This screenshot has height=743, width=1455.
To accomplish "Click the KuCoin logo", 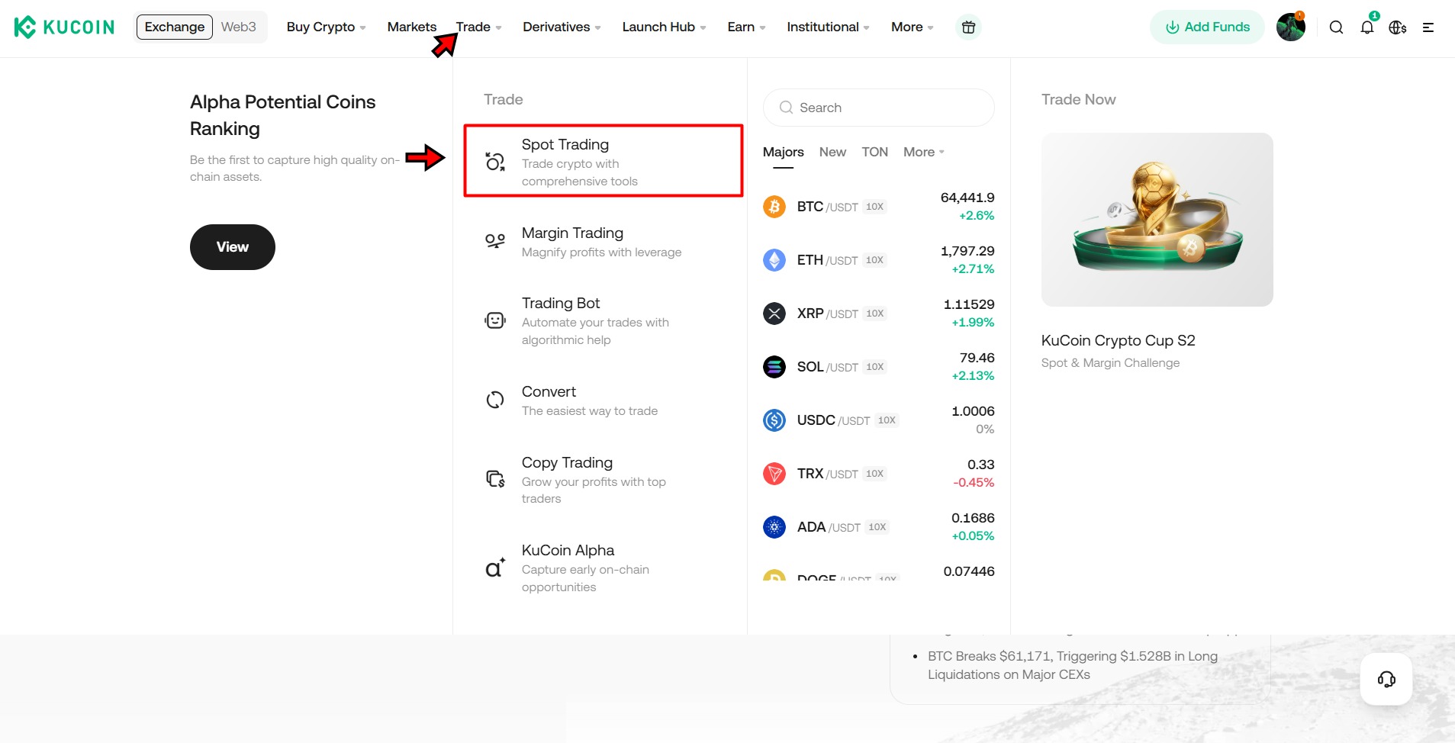I will (64, 27).
